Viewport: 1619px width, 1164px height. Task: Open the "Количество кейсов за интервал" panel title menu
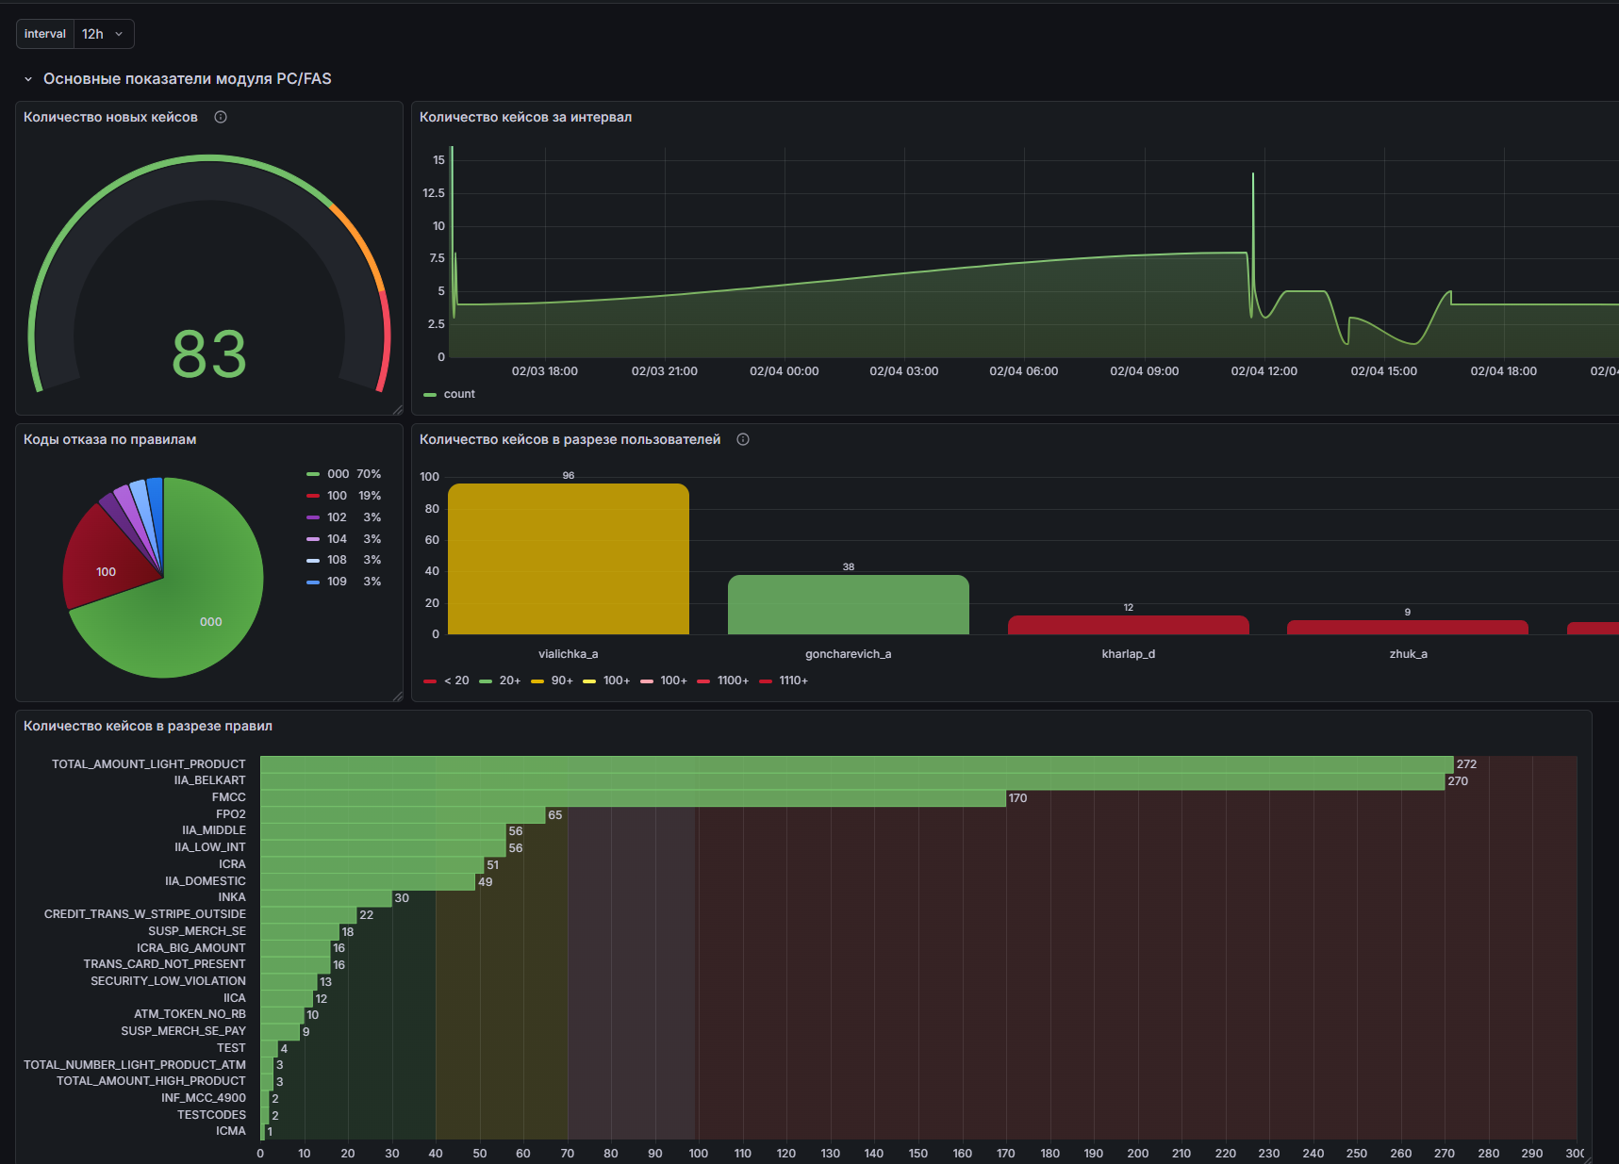(525, 117)
